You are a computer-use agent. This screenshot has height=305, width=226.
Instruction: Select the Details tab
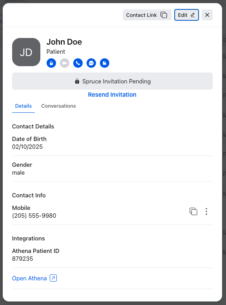[x=24, y=106]
